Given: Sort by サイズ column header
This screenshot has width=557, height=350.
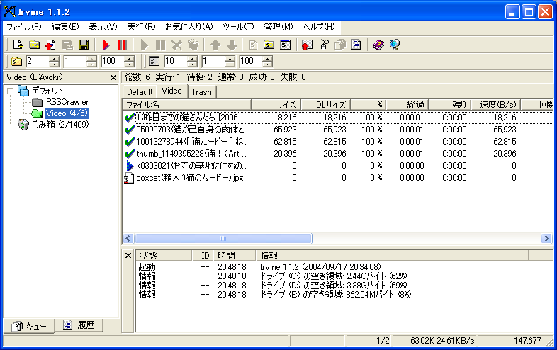Looking at the screenshot, I should point(276,105).
